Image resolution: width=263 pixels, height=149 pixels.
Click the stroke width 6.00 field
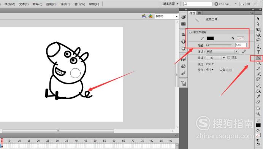click(241, 45)
